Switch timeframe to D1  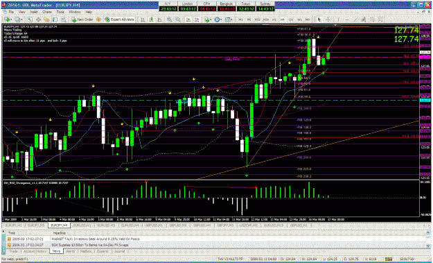(x=291, y=19)
